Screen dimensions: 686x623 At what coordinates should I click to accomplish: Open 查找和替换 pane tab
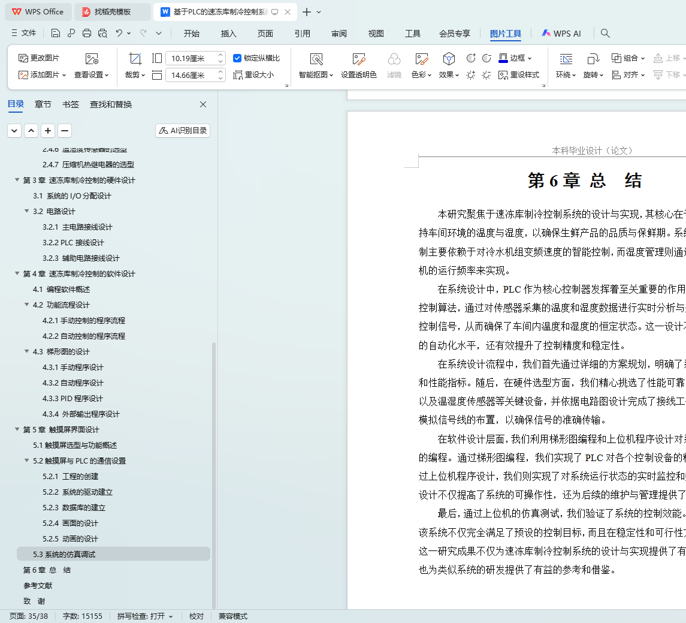click(111, 104)
